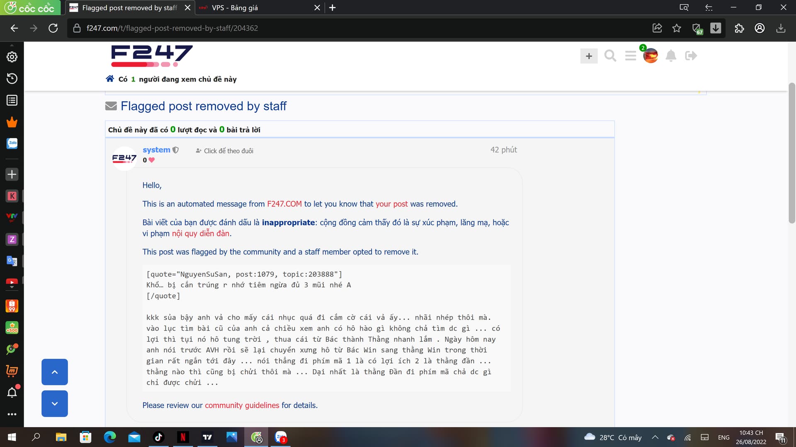This screenshot has width=796, height=447.
Task: Click the F247 home icon
Action: [110, 79]
